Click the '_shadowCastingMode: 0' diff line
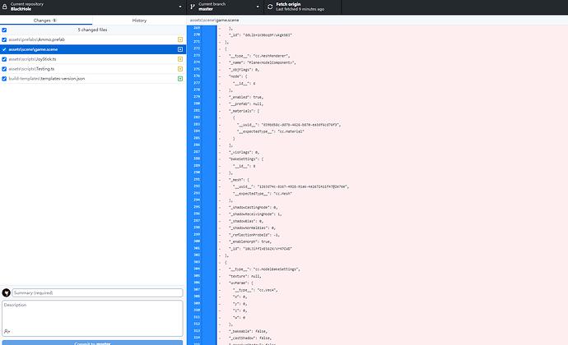The image size is (568, 345). 253,207
